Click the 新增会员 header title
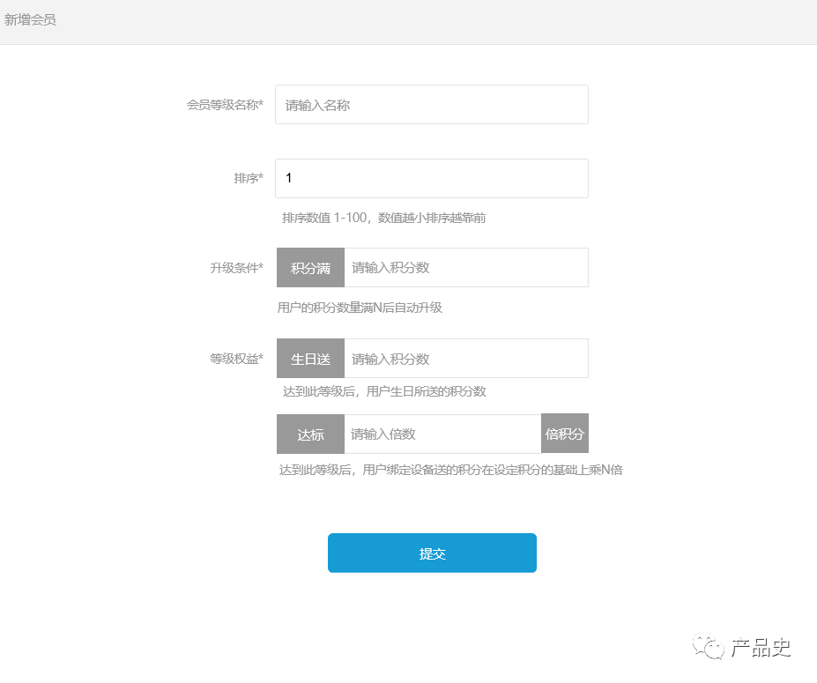Viewport: 817px width, 683px height. pos(30,19)
